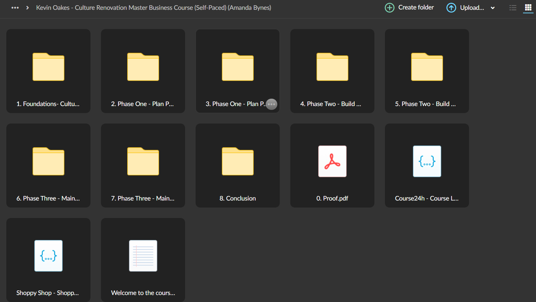Open the Course24h JSON file icon
This screenshot has width=536, height=302.
(x=427, y=161)
